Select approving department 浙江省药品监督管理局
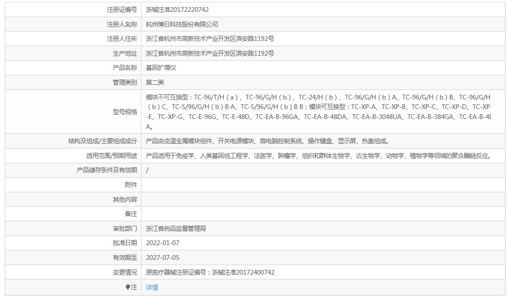The width and height of the screenshot is (508, 297). [176, 228]
